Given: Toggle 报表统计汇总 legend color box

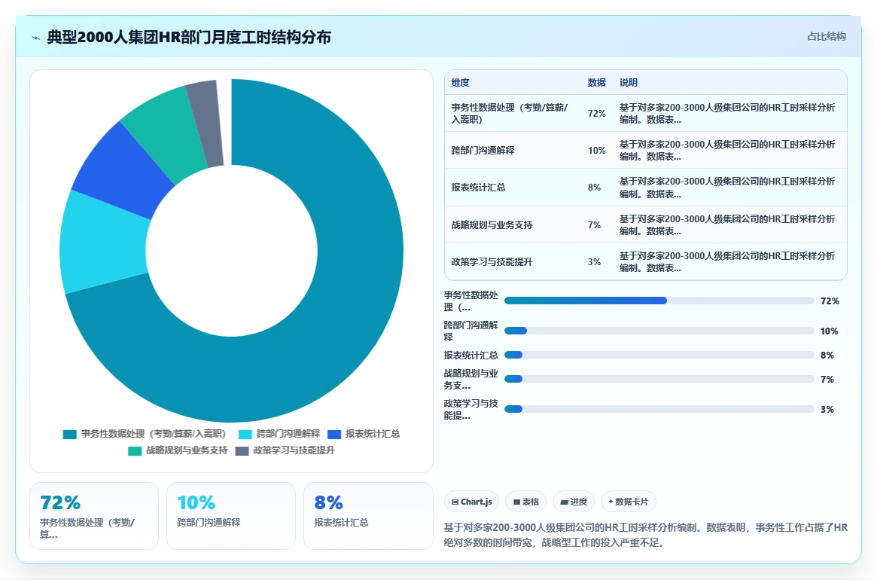Looking at the screenshot, I should click(334, 435).
